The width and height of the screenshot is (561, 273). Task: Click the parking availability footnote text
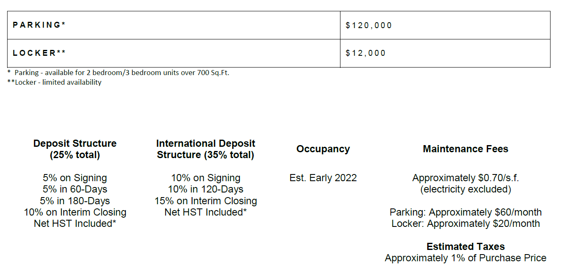click(118, 73)
